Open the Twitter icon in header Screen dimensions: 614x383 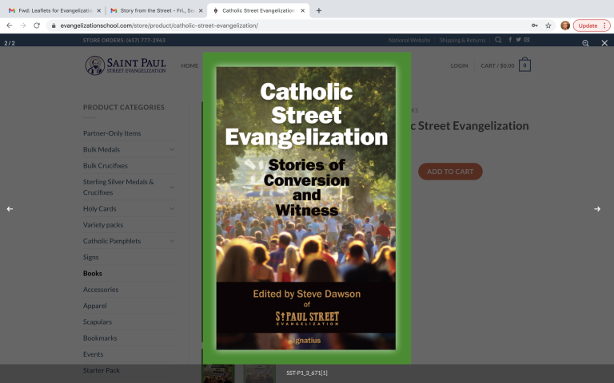[x=518, y=39]
